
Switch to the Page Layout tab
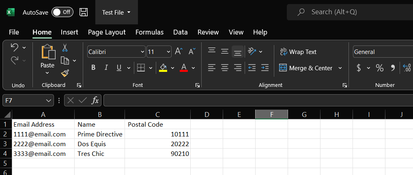pos(107,32)
